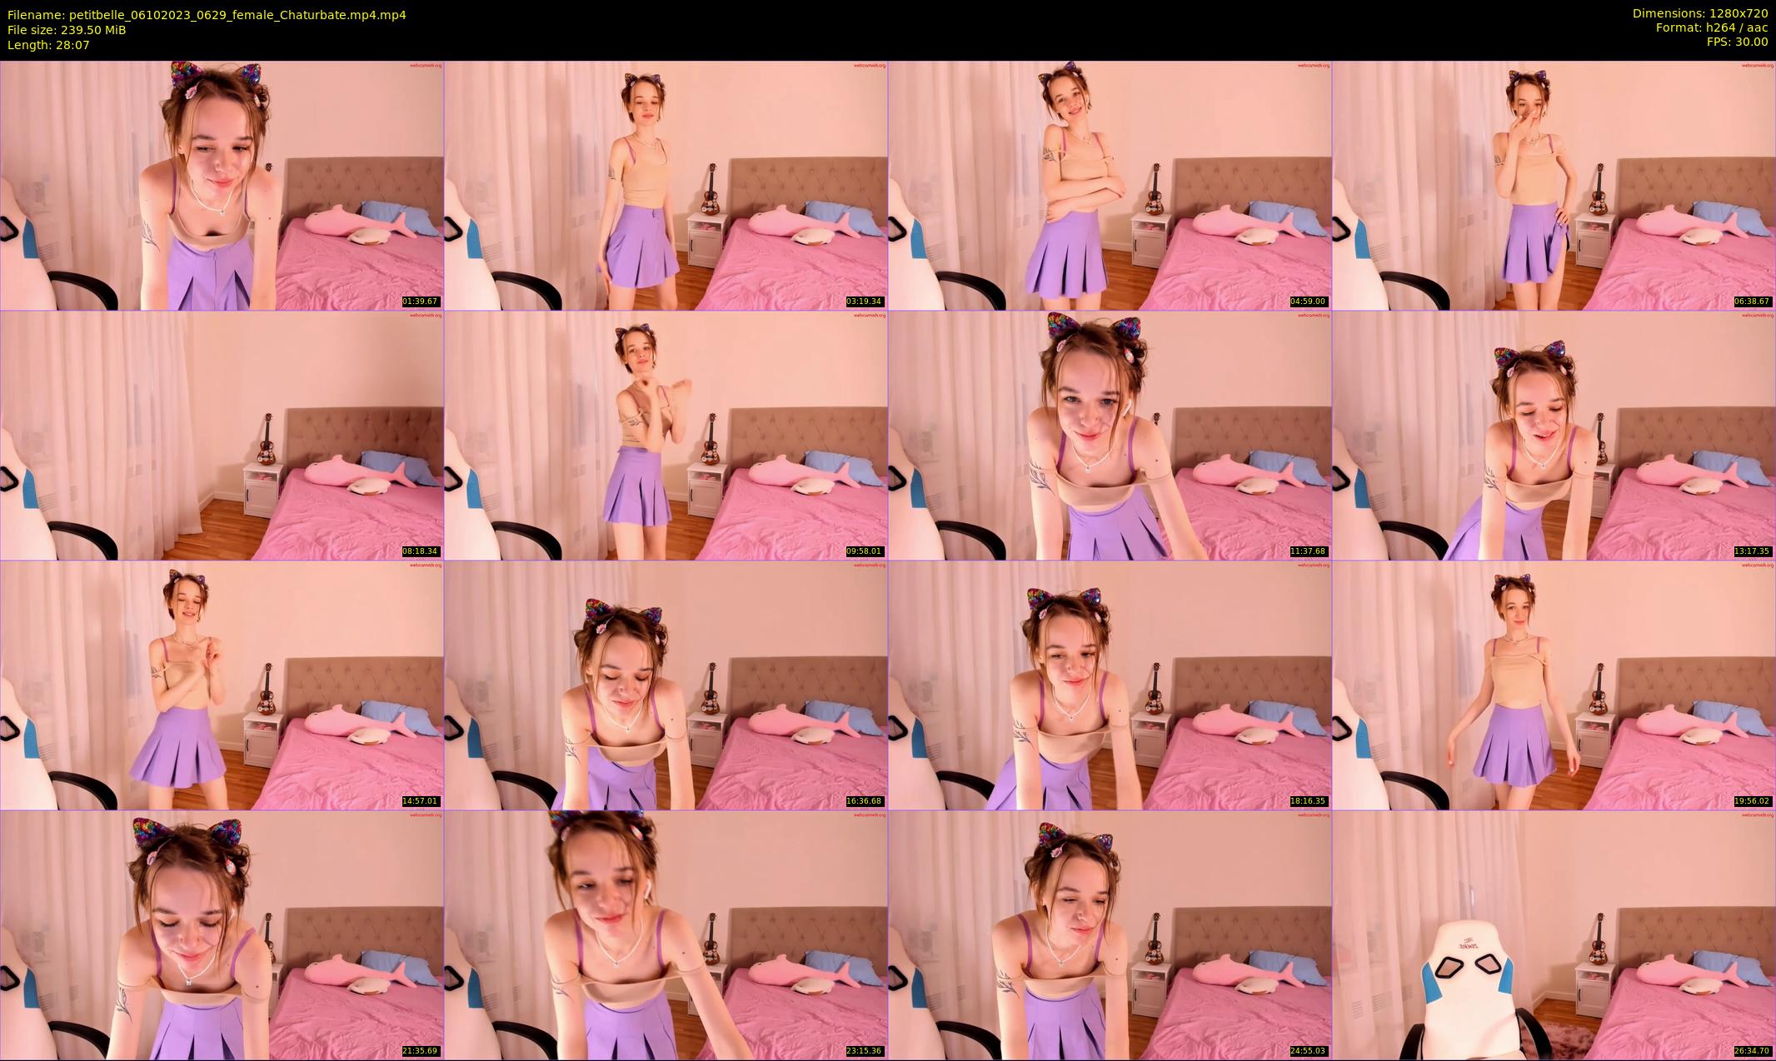Click the FPS 30.00 text
Screen dimensions: 1776x1061
pyautogui.click(x=1737, y=42)
